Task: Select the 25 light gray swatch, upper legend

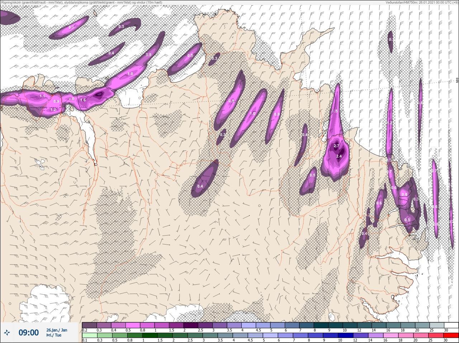Action: click(437, 325)
